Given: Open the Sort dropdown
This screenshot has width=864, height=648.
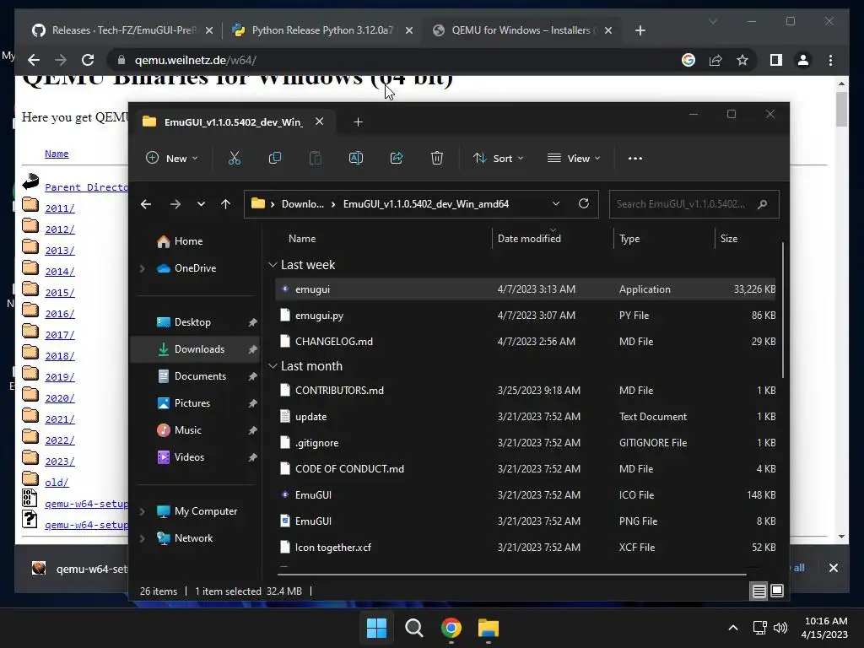Looking at the screenshot, I should tap(498, 158).
